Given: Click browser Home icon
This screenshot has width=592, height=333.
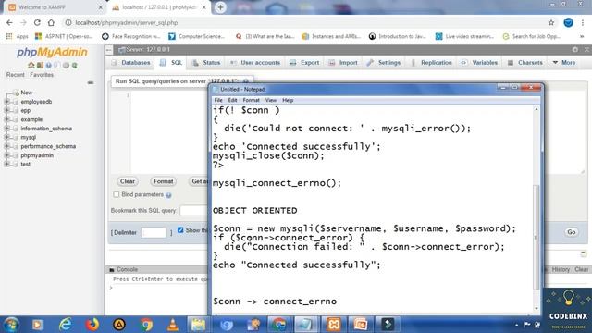Looking at the screenshot, I should coord(51,22).
